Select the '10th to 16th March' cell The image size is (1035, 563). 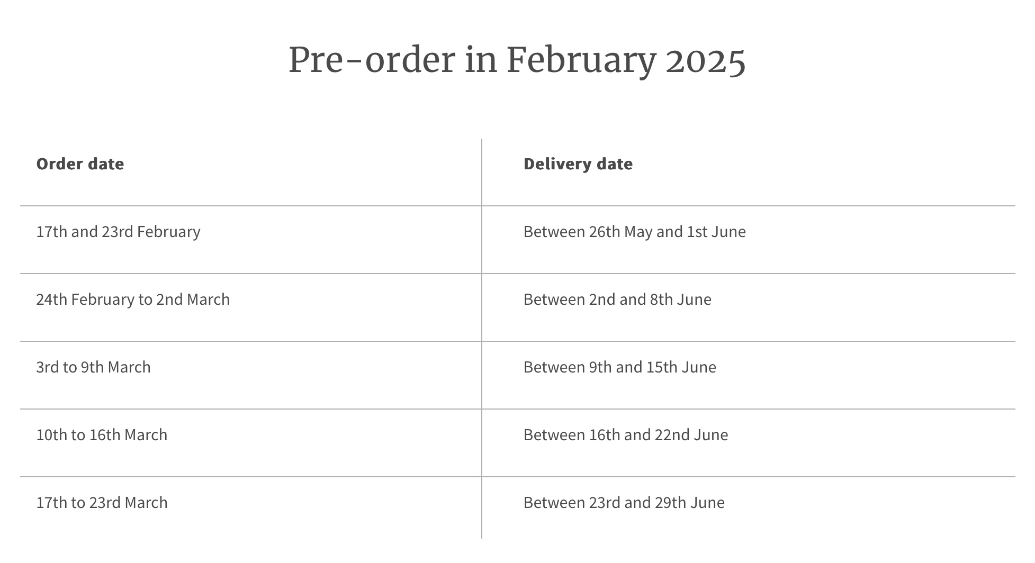[x=102, y=435]
